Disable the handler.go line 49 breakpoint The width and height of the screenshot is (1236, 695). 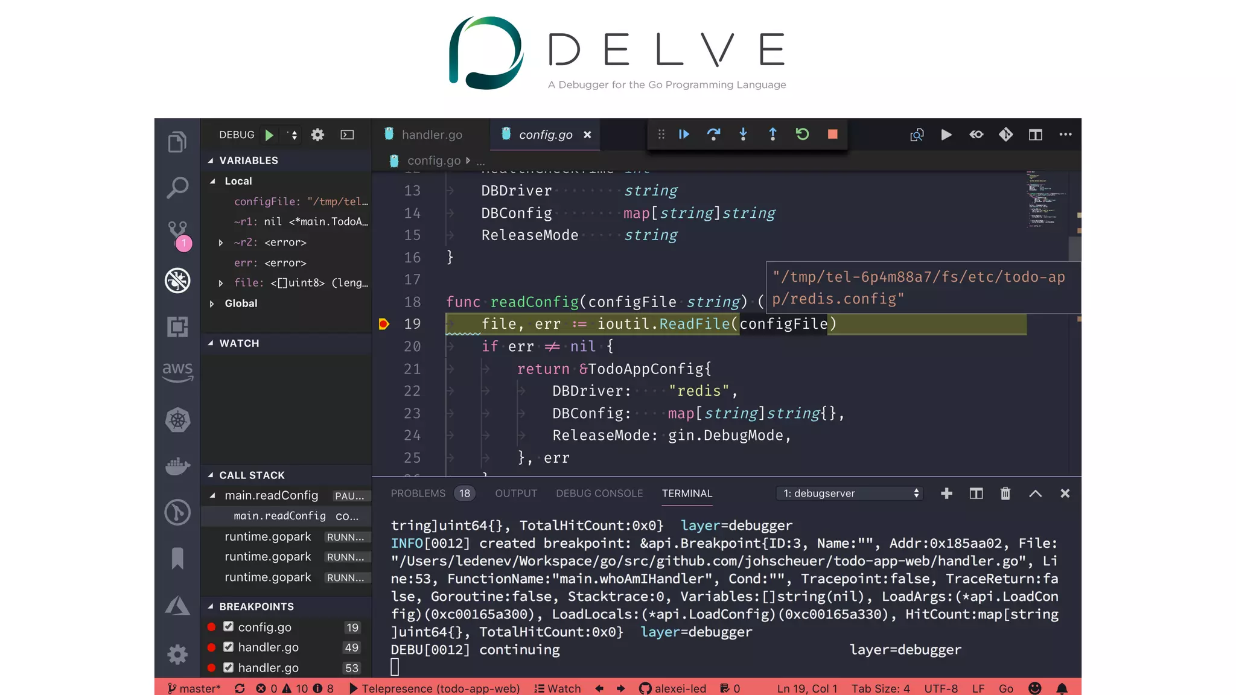click(x=228, y=647)
